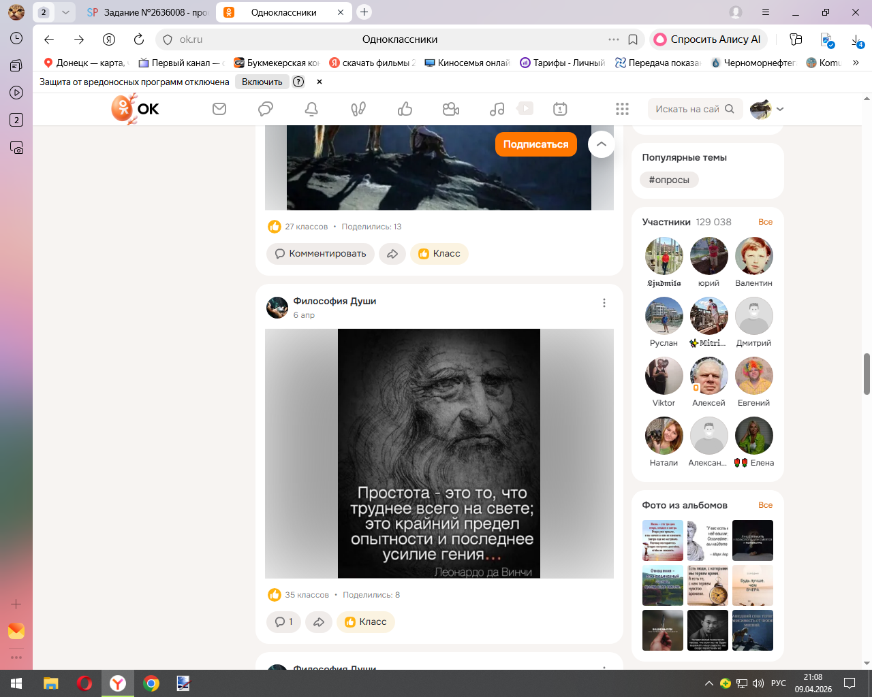
Task: Click the Подписаться button
Action: [536, 144]
